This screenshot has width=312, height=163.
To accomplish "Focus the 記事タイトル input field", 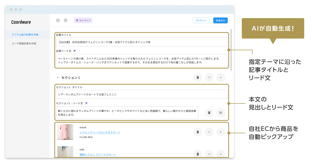I will tap(142, 42).
